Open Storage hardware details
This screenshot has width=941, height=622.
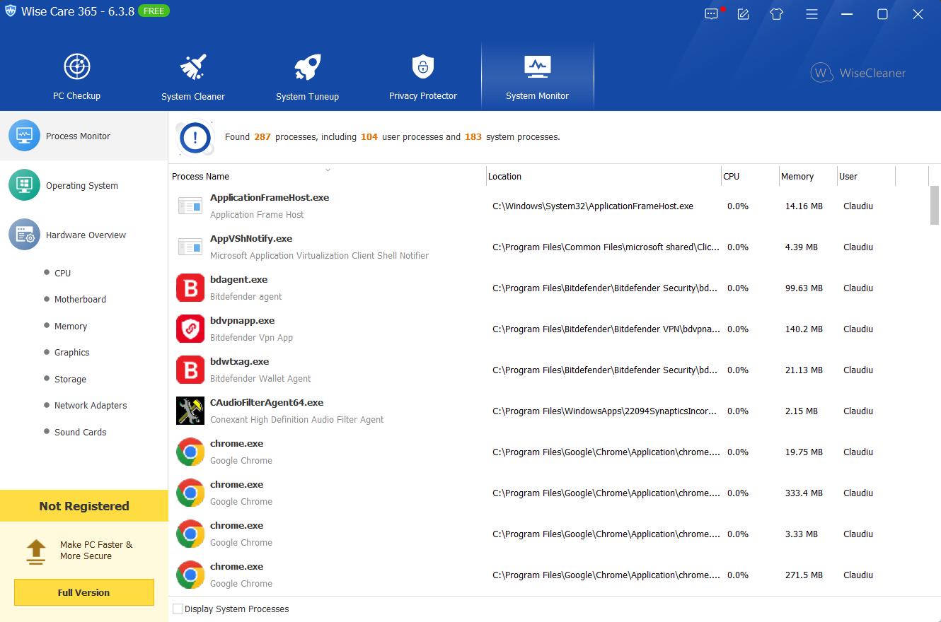point(70,379)
